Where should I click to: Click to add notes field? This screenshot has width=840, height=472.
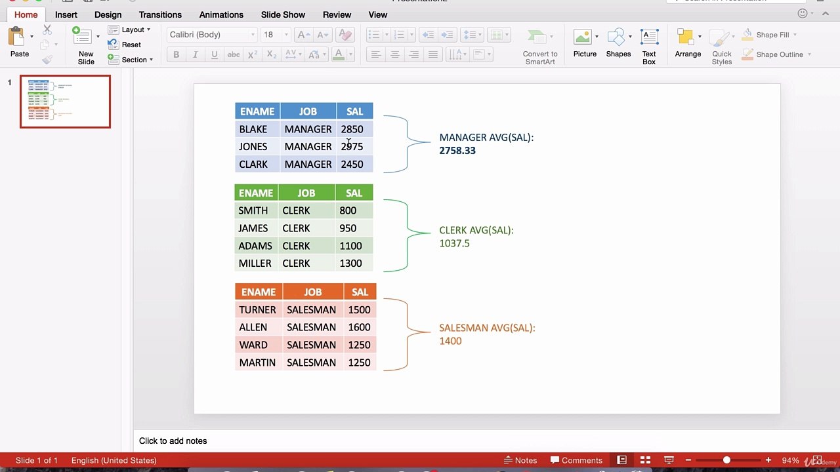(x=486, y=441)
